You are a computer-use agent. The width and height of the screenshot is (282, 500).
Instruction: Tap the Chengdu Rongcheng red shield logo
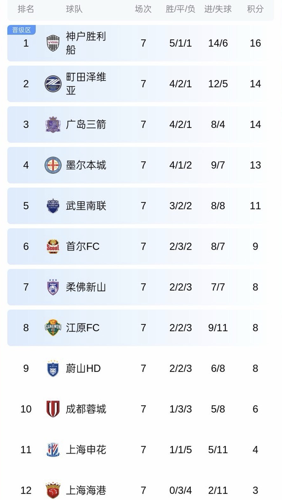click(x=53, y=409)
